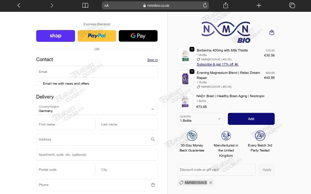Click the Discount code or gift card field
The image size is (311, 194).
tap(216, 170)
